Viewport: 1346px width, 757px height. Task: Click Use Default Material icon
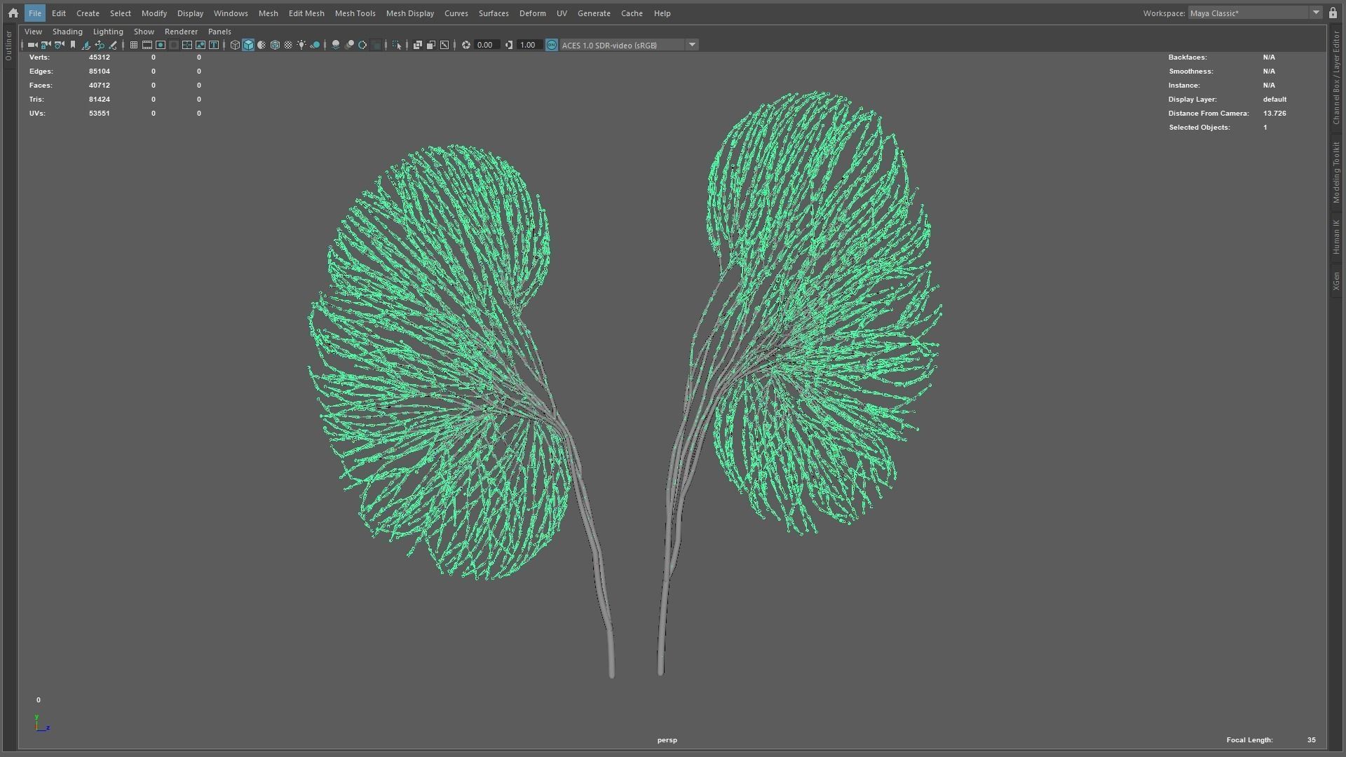(261, 45)
